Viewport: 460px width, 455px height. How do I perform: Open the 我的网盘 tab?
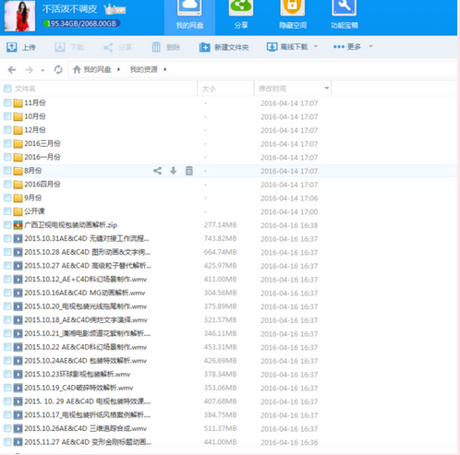pos(189,17)
